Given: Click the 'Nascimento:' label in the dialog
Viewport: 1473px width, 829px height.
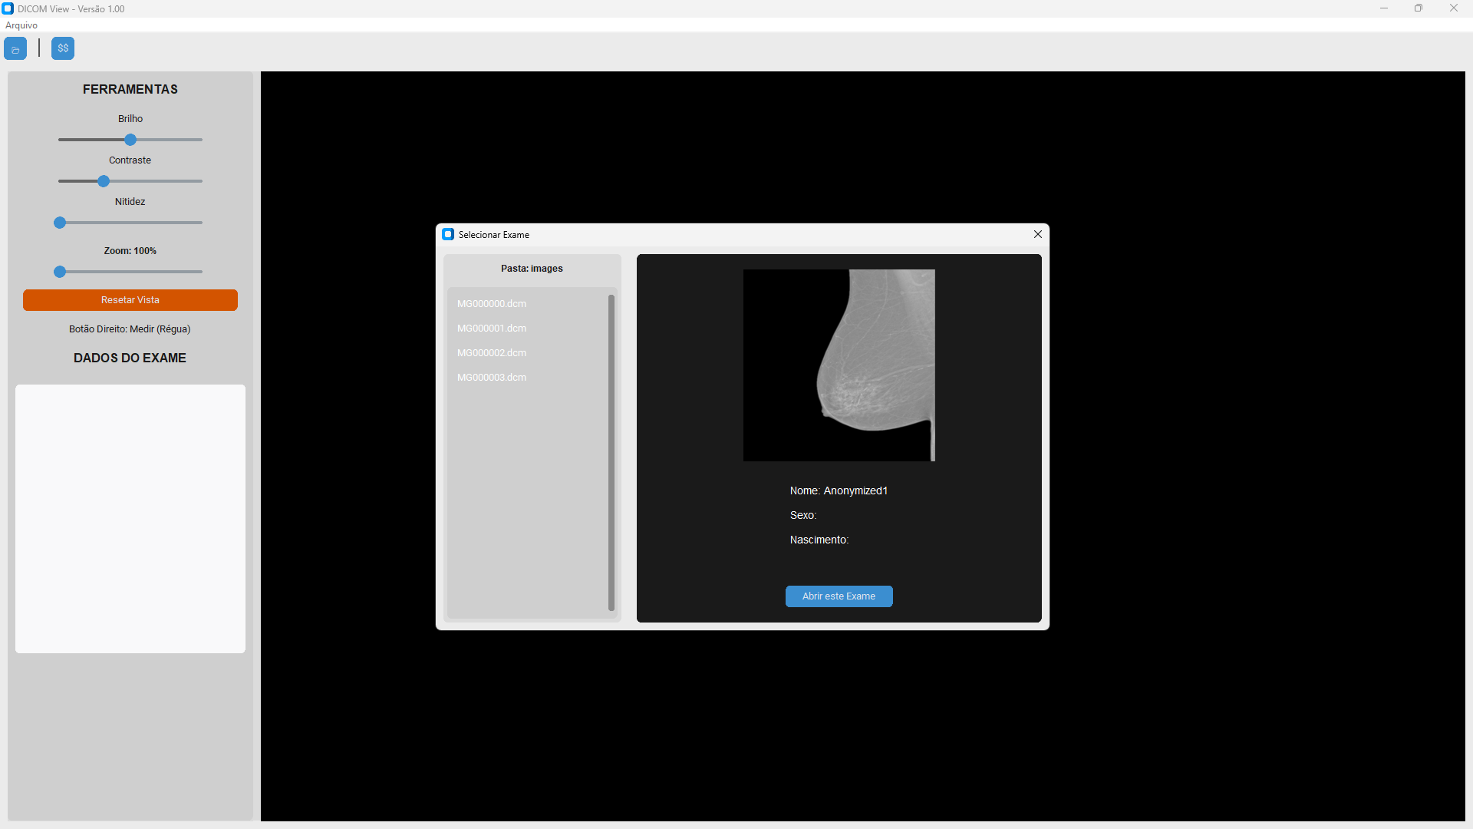Looking at the screenshot, I should click(819, 540).
